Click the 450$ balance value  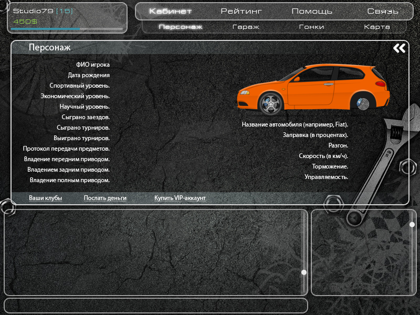point(25,22)
